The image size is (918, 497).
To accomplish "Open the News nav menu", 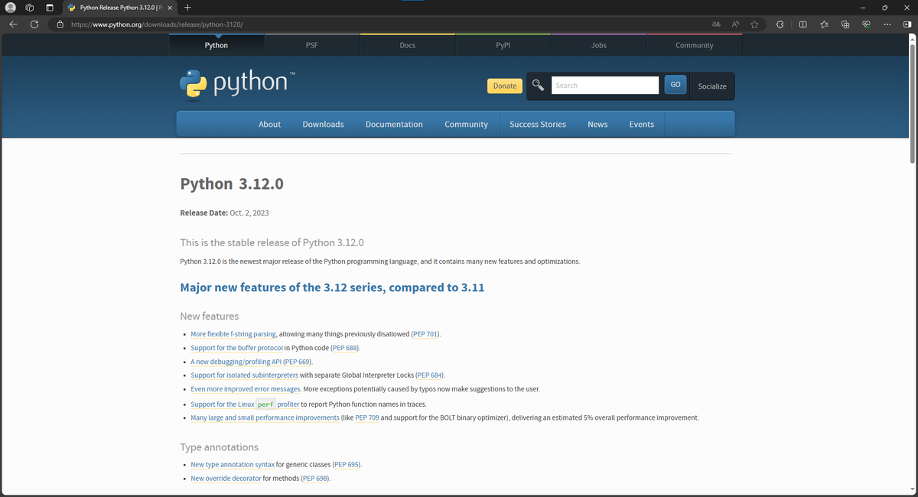I will pos(597,124).
